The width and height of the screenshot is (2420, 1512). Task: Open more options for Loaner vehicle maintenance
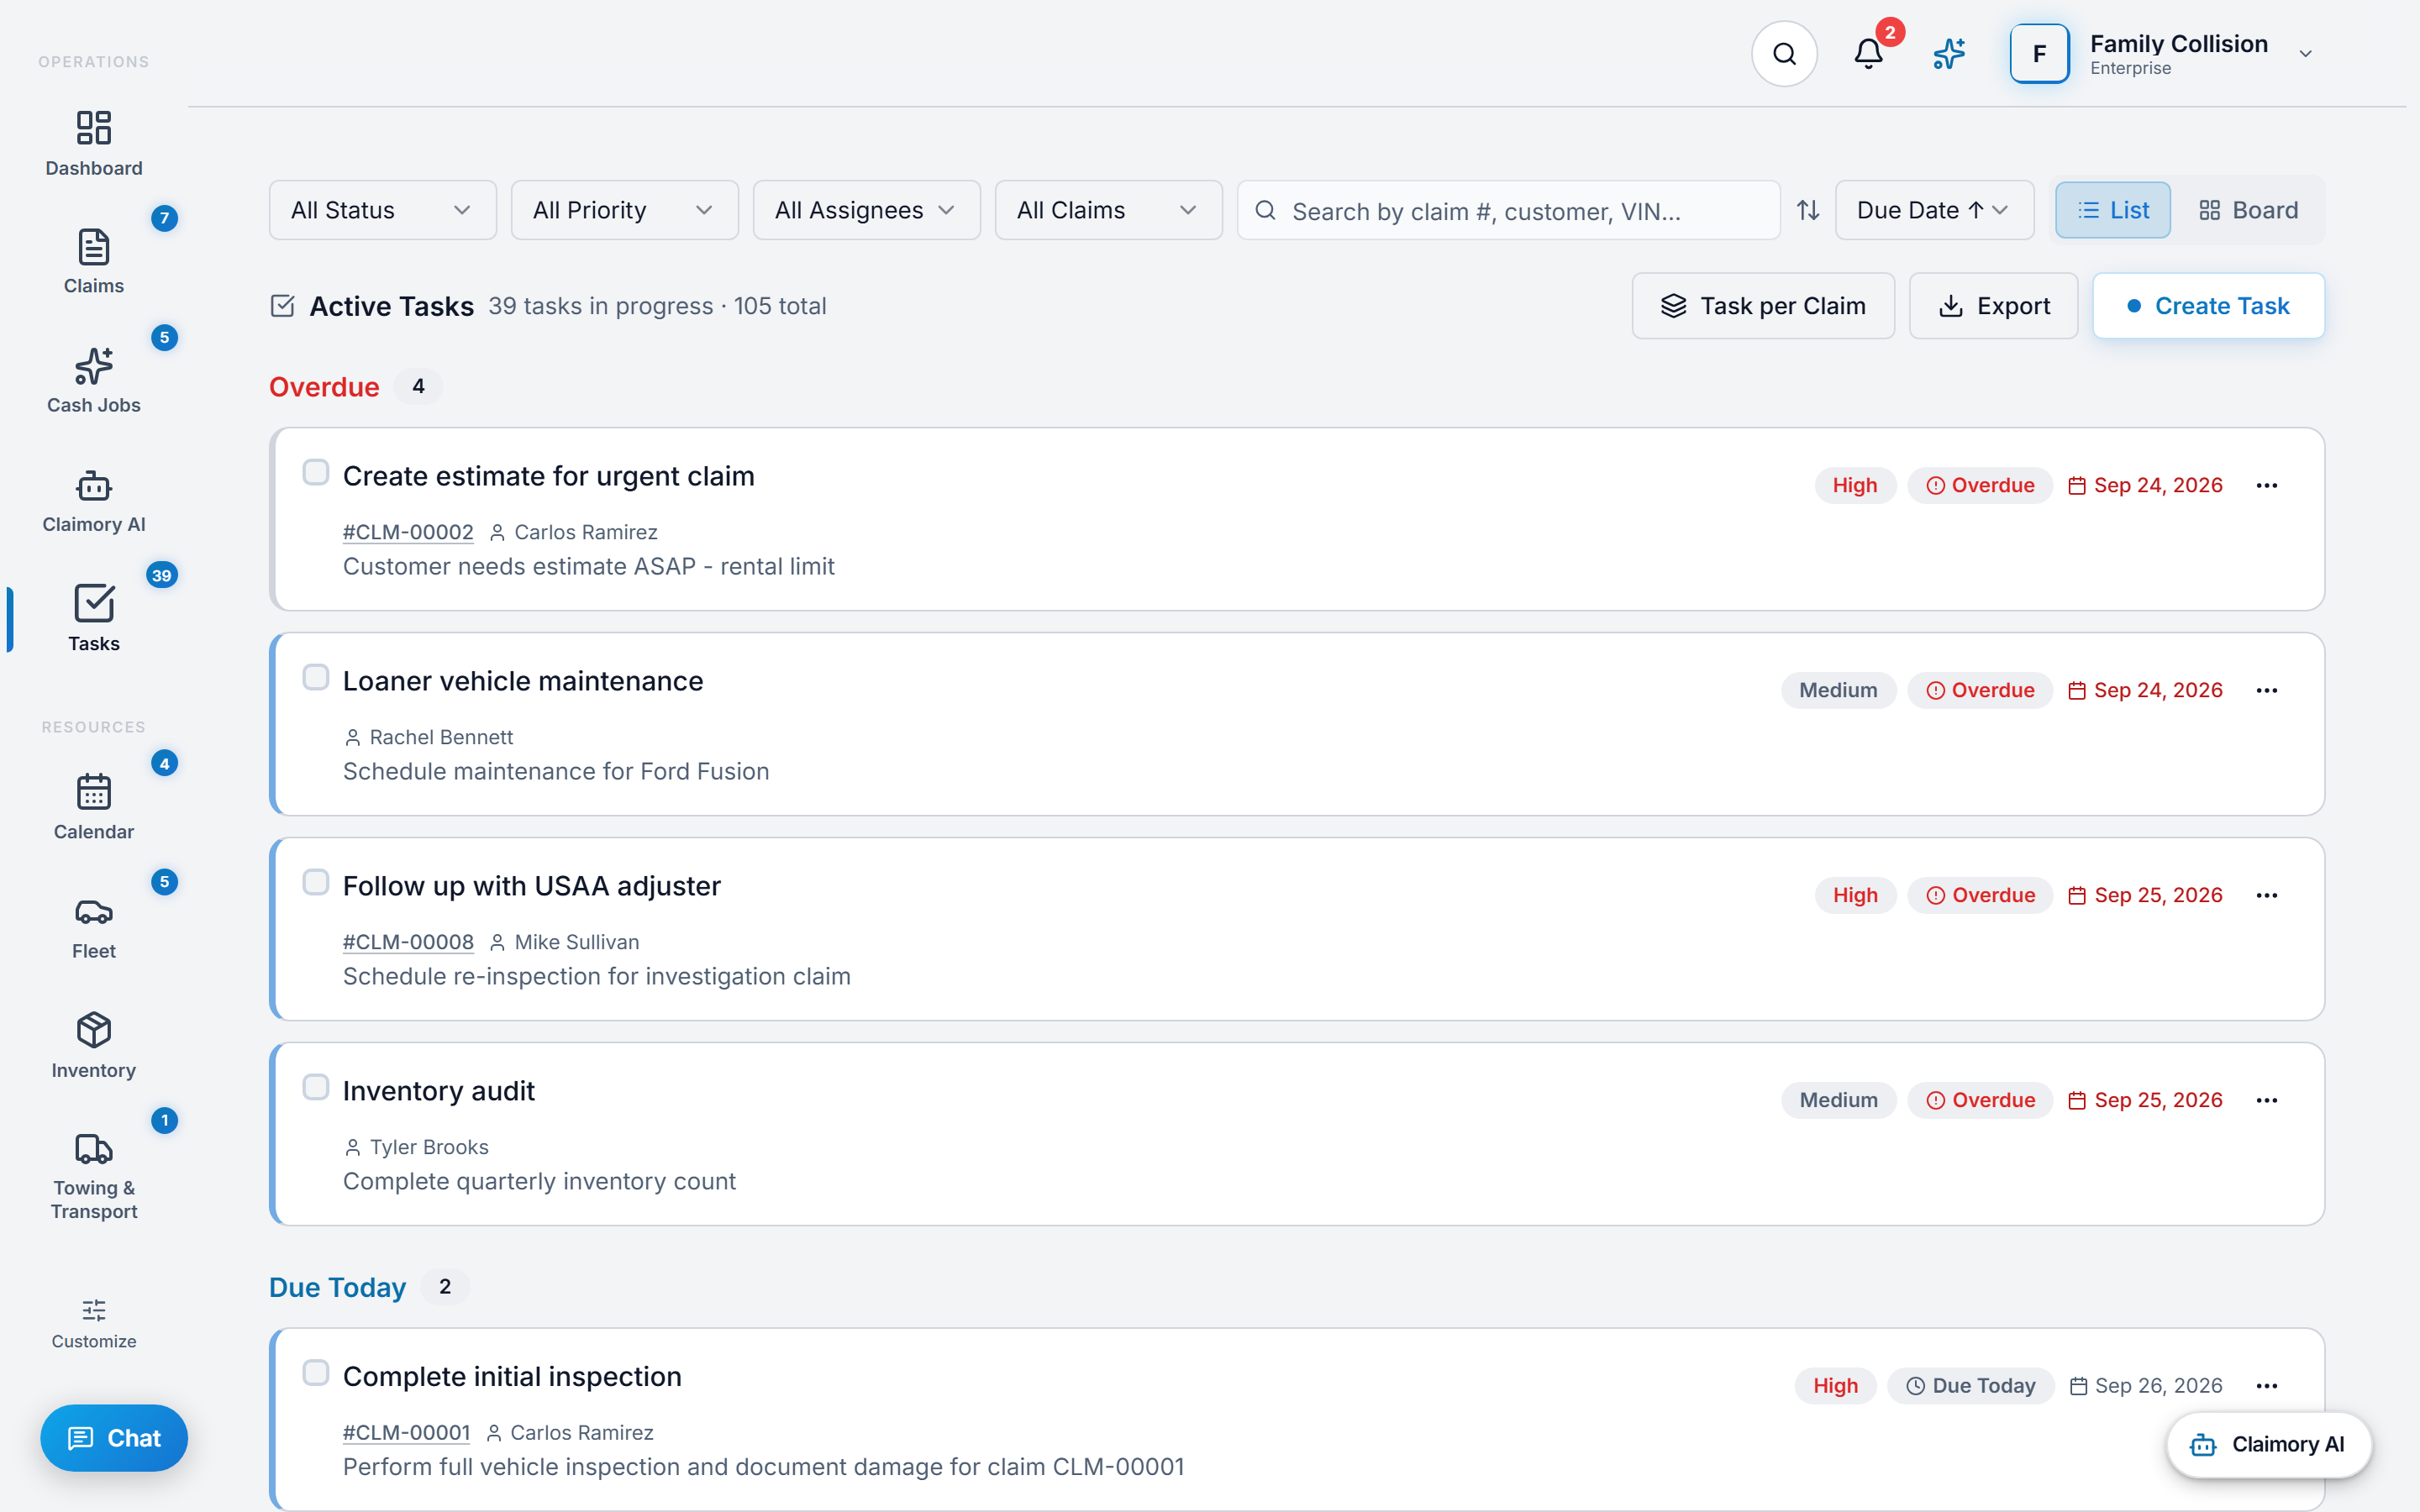click(x=2267, y=691)
